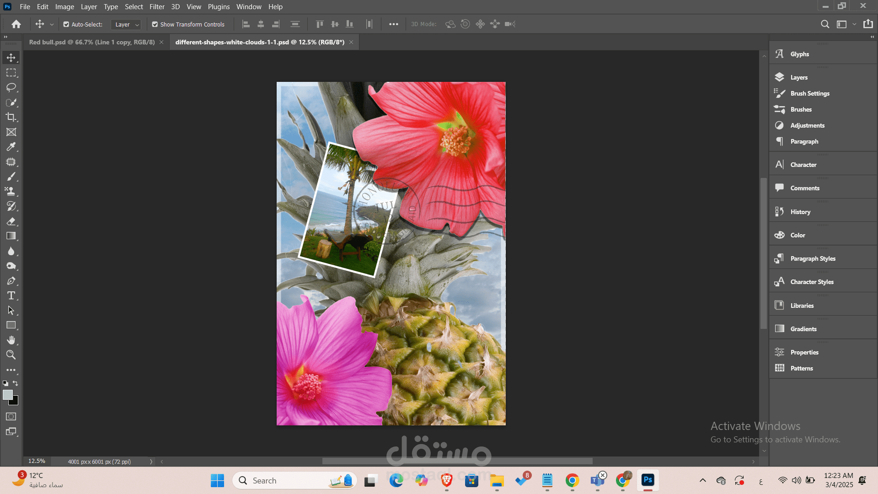This screenshot has width=878, height=494.
Task: Enable the Auto-Select checkbox
Action: [x=66, y=24]
